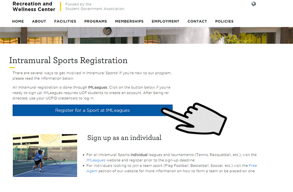The image size is (293, 192).
Task: Click the Recreation and Wellness Center title
Action: tap(34, 7)
